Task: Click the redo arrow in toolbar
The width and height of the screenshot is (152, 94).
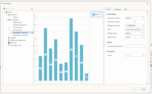Action: (13, 9)
